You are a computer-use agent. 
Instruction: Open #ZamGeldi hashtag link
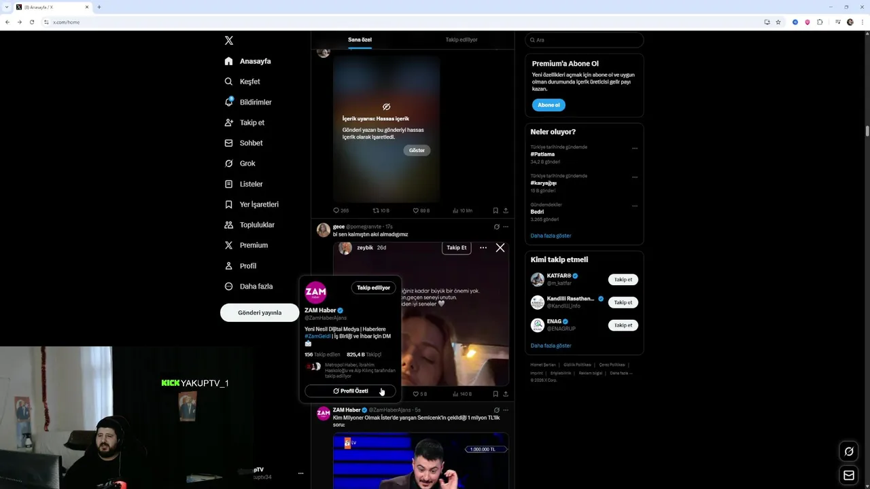[x=317, y=336]
